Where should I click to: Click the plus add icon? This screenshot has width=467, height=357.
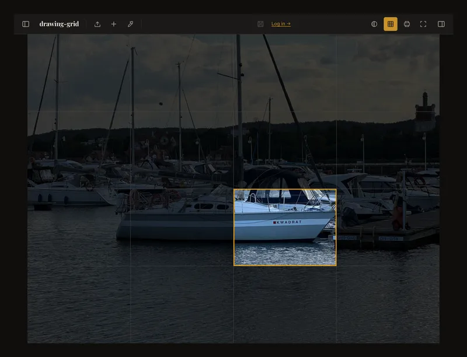113,24
